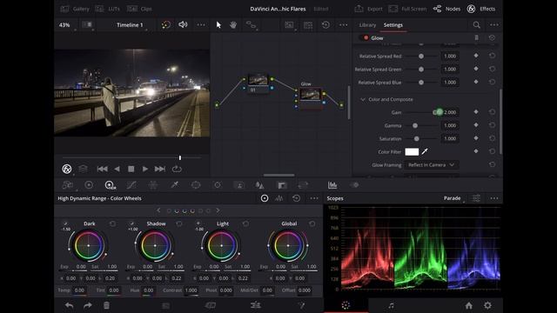557x313 pixels.
Task: Switch to the Settings tab
Action: (393, 25)
